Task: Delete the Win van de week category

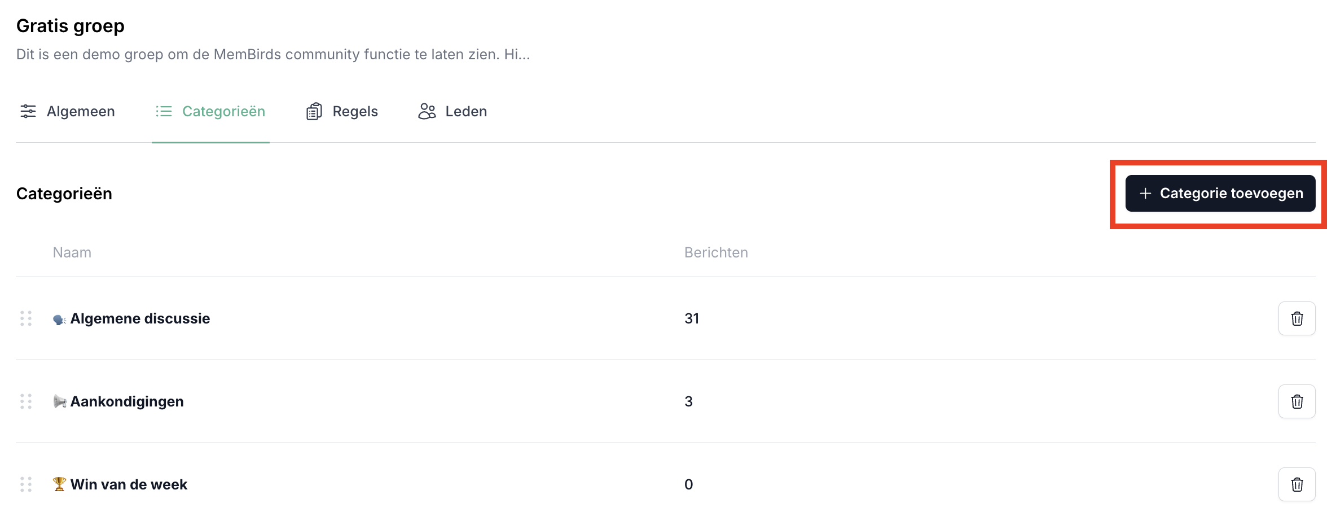Action: click(x=1297, y=484)
